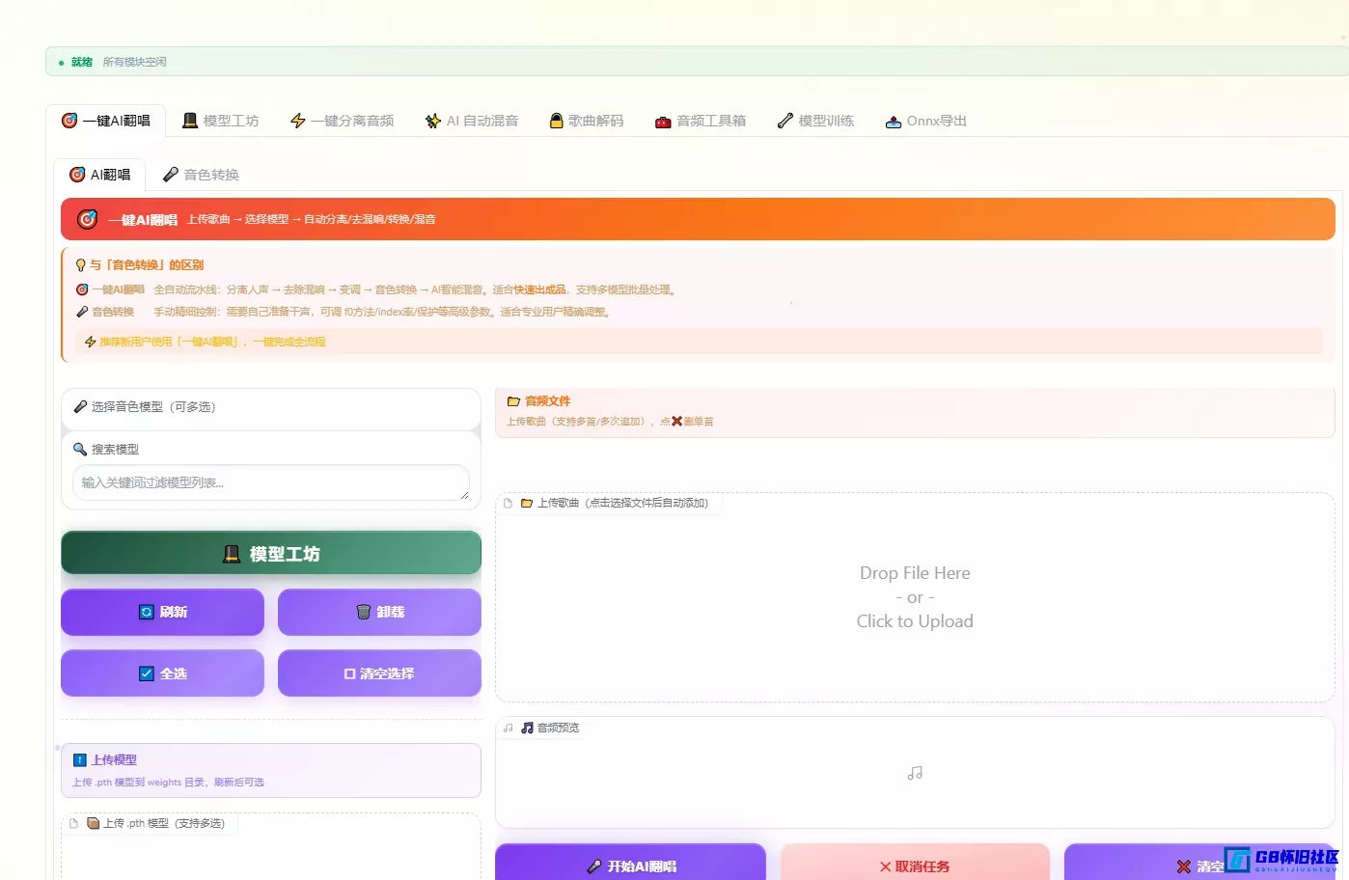
Task: Click the music note in 音频预览 panel
Action: 915,773
